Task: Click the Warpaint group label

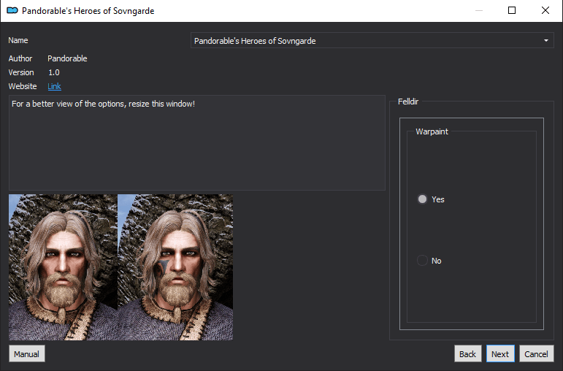Action: [432, 131]
